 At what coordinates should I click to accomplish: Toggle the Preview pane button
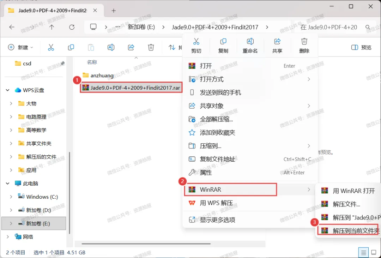(361, 47)
